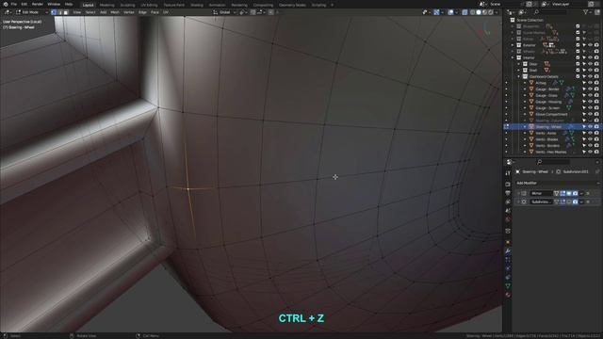Click the add workspace plus icon

point(333,5)
